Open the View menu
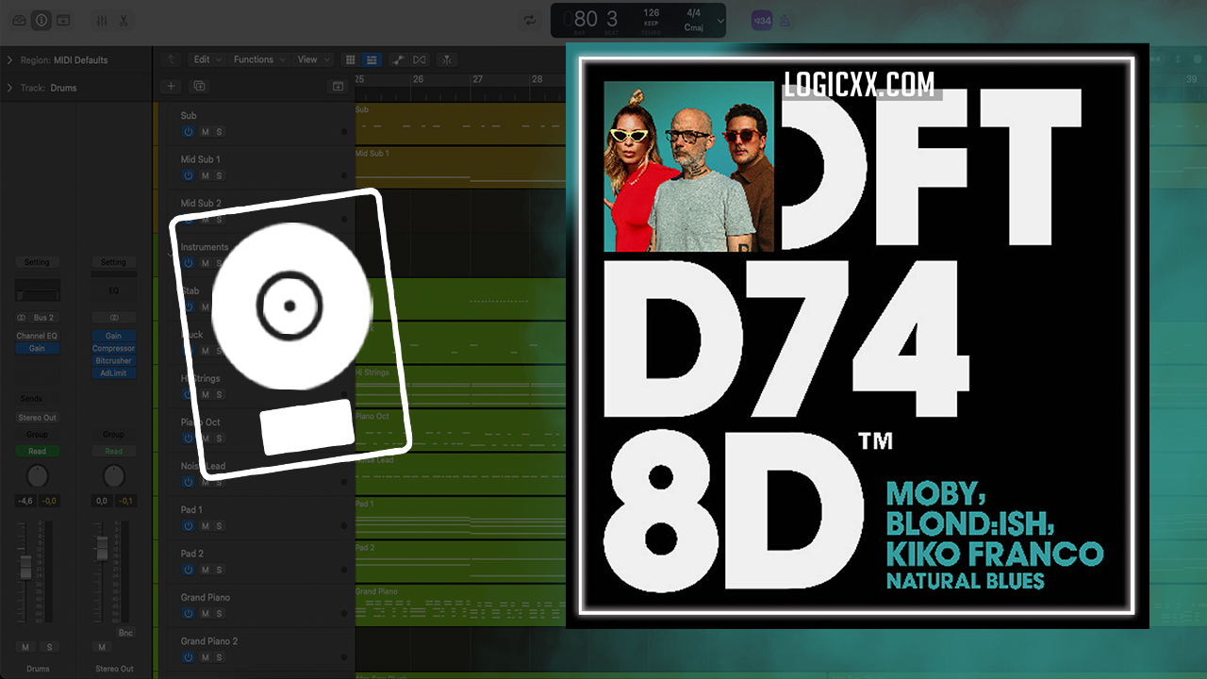This screenshot has width=1207, height=679. tap(312, 59)
